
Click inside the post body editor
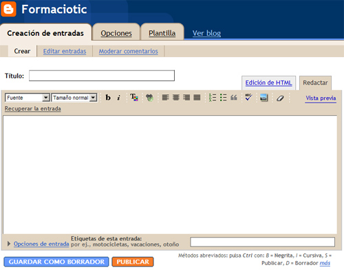point(170,175)
